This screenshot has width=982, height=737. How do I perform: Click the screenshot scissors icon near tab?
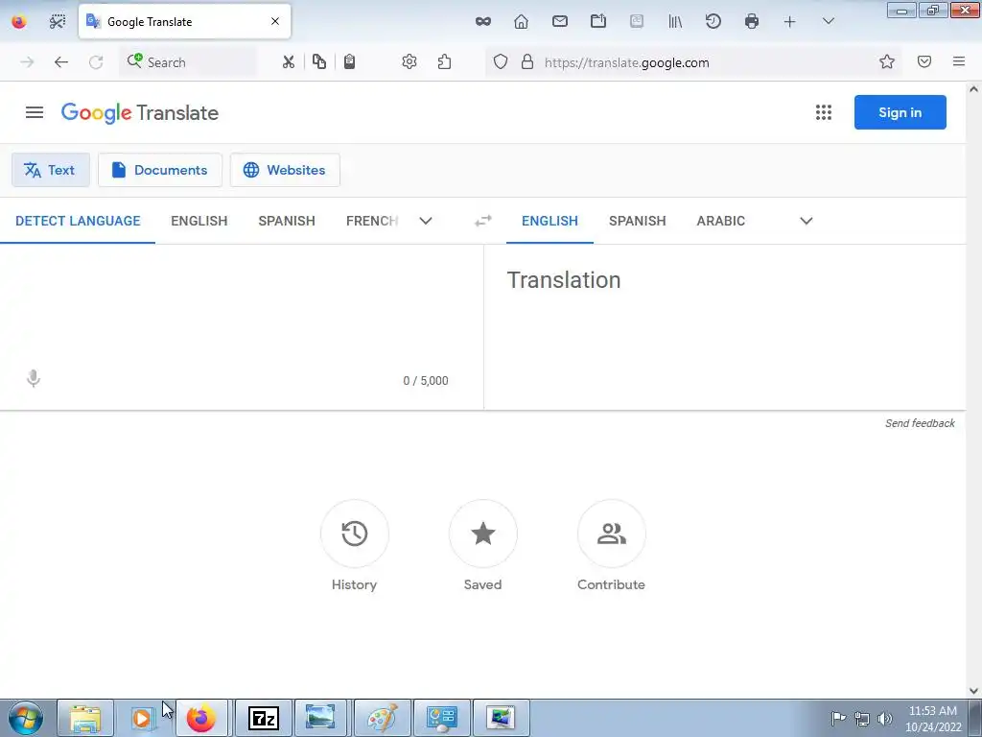[x=57, y=22]
